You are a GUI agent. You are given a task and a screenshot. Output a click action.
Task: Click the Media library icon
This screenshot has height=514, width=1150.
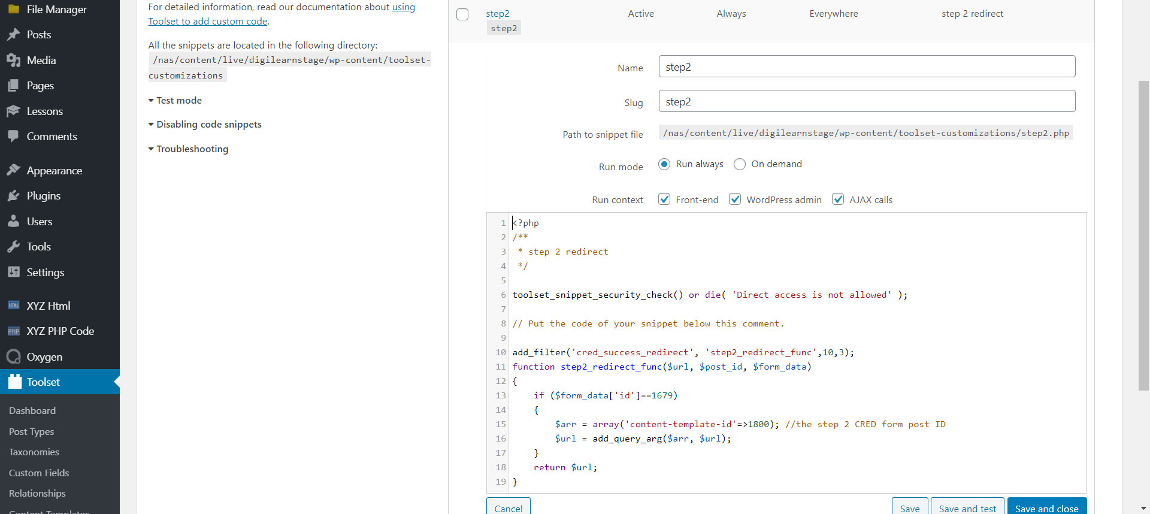14,61
